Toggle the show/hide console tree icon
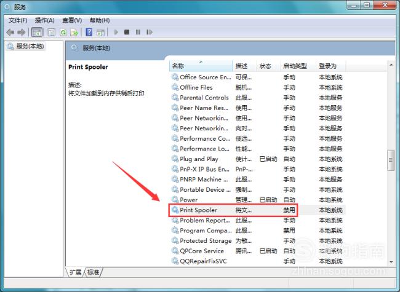400x292 pixels. 37,33
